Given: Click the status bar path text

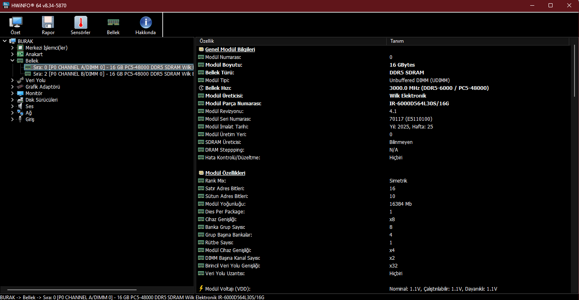Looking at the screenshot, I should point(133,297).
